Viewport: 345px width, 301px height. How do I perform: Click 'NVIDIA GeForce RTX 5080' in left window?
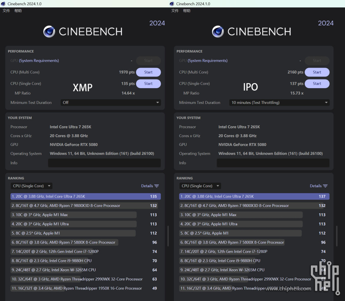coord(74,145)
